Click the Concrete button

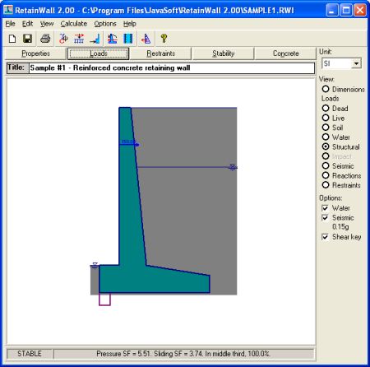tap(285, 53)
